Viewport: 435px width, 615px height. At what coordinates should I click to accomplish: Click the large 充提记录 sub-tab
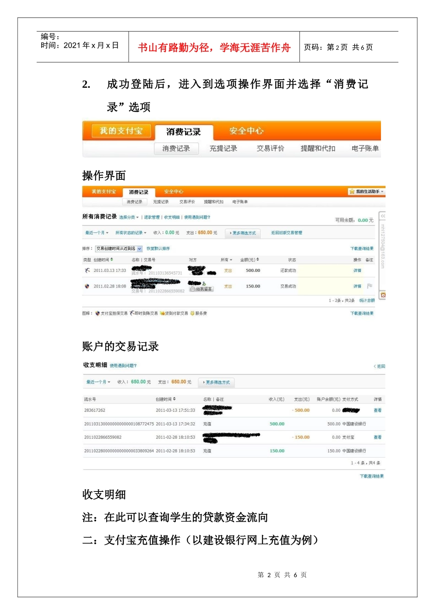223,148
